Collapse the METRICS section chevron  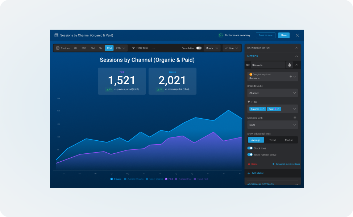pos(296,56)
